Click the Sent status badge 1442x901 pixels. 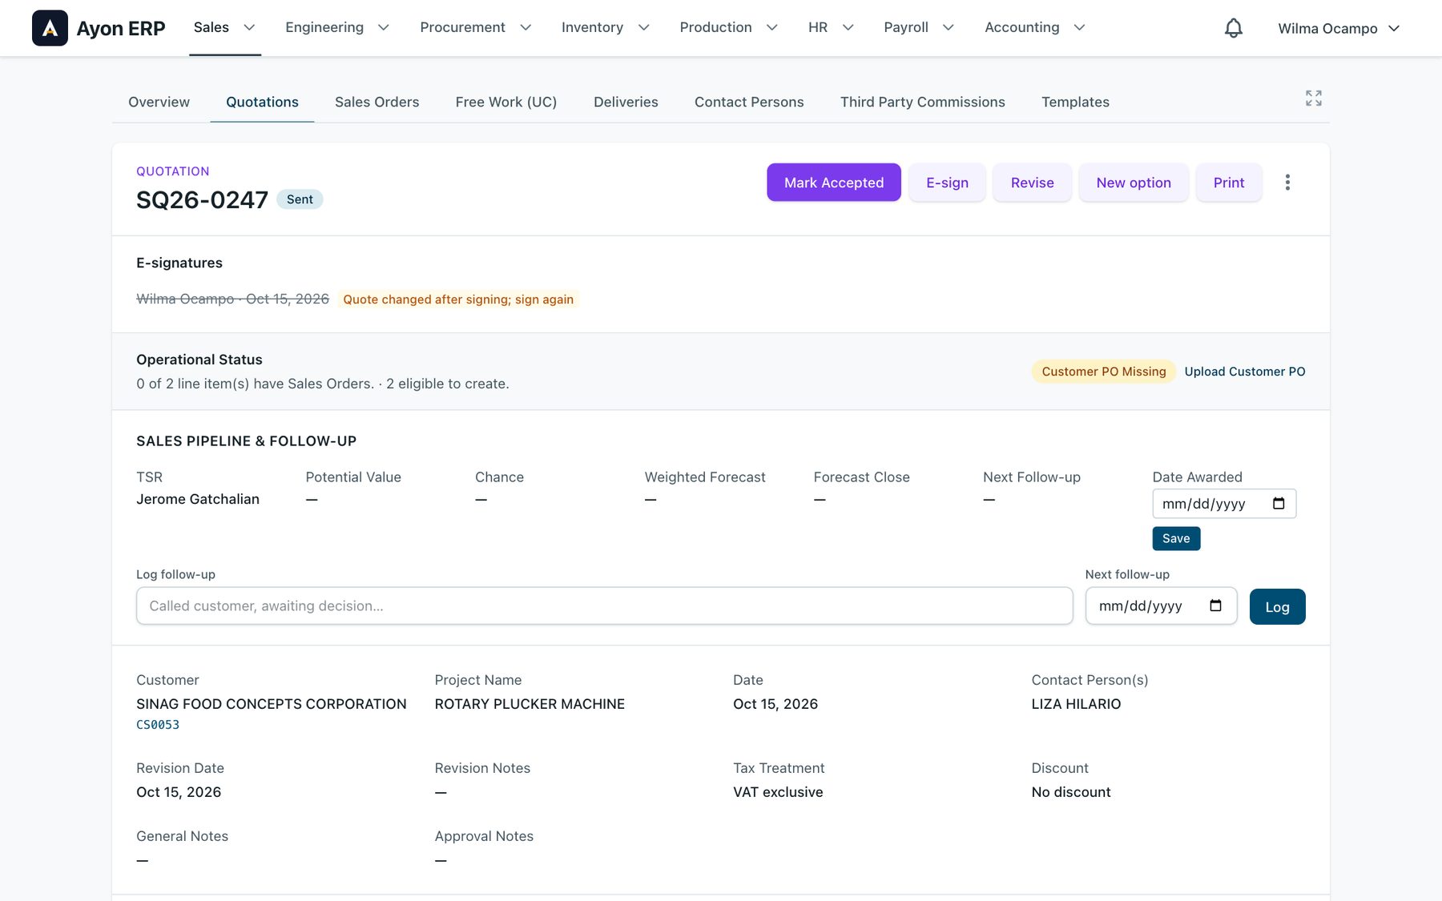point(300,199)
